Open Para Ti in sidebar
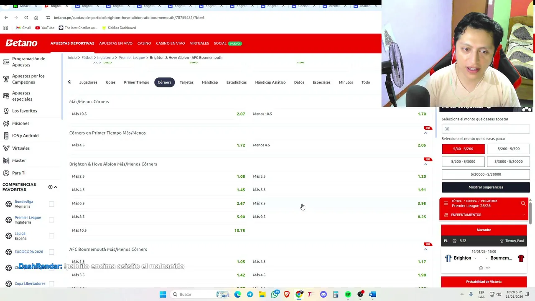The image size is (535, 301). pos(19,173)
